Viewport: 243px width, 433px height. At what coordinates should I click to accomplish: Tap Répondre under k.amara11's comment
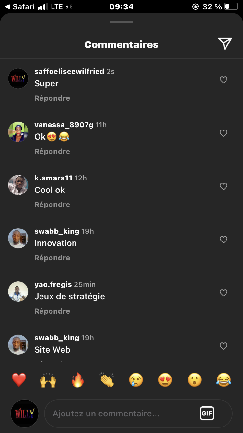52,204
